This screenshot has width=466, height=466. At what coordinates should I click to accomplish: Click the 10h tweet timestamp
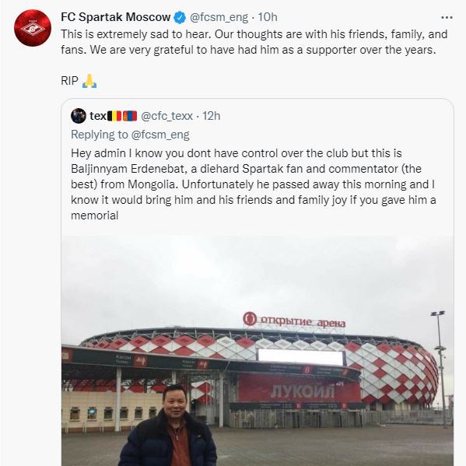(x=268, y=17)
